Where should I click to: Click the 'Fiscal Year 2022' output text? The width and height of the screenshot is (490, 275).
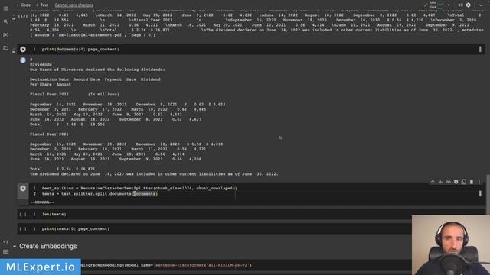(x=49, y=94)
